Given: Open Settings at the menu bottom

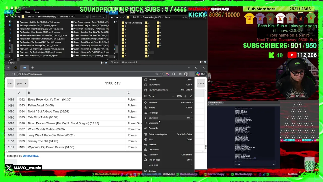Looking at the screenshot, I should point(169,171).
